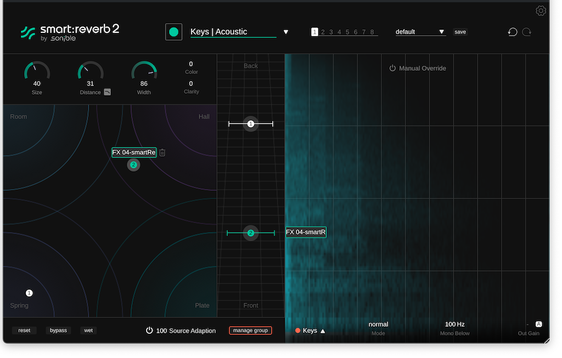Select node 1 near Spring

(29, 293)
